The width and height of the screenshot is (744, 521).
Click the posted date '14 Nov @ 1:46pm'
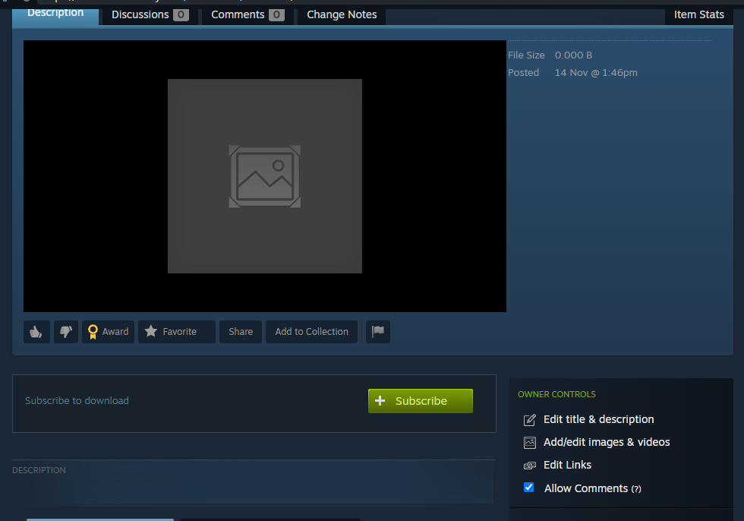pyautogui.click(x=596, y=73)
